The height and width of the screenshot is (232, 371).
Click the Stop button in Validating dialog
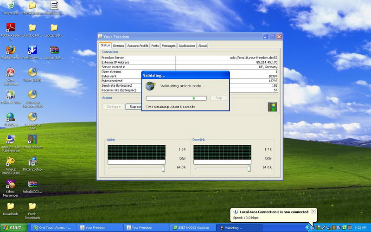pyautogui.click(x=218, y=98)
